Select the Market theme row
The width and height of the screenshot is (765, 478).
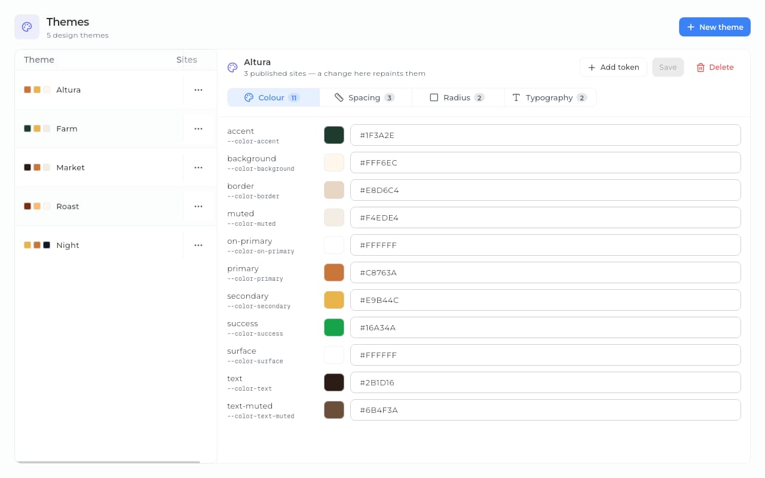(116, 167)
